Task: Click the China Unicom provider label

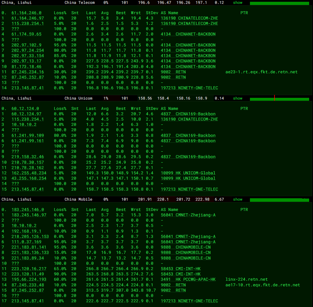Action: [x=78, y=98]
